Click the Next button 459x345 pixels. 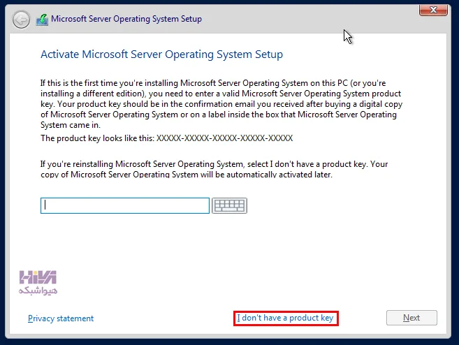411,318
